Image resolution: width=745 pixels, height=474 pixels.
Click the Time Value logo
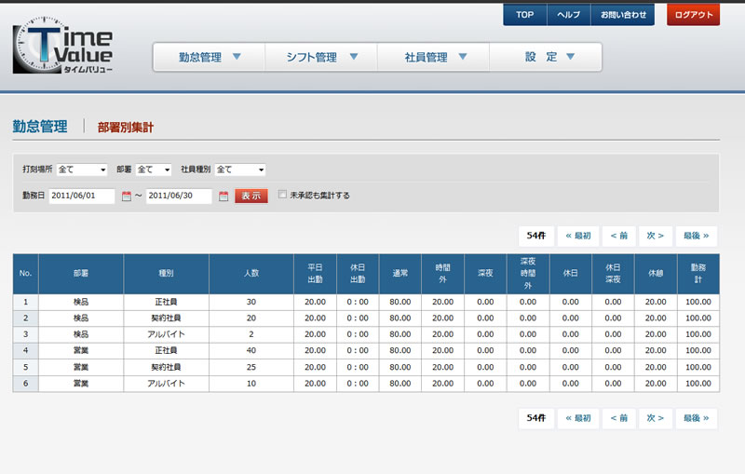[x=62, y=46]
